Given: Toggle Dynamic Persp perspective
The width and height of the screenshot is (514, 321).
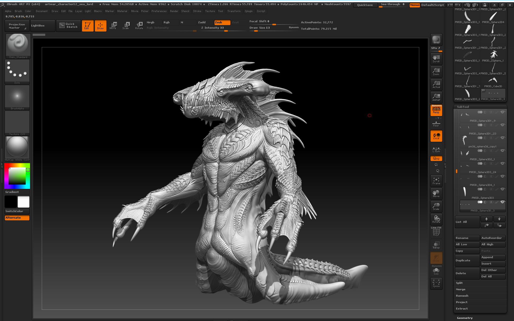Looking at the screenshot, I should 436,110.
